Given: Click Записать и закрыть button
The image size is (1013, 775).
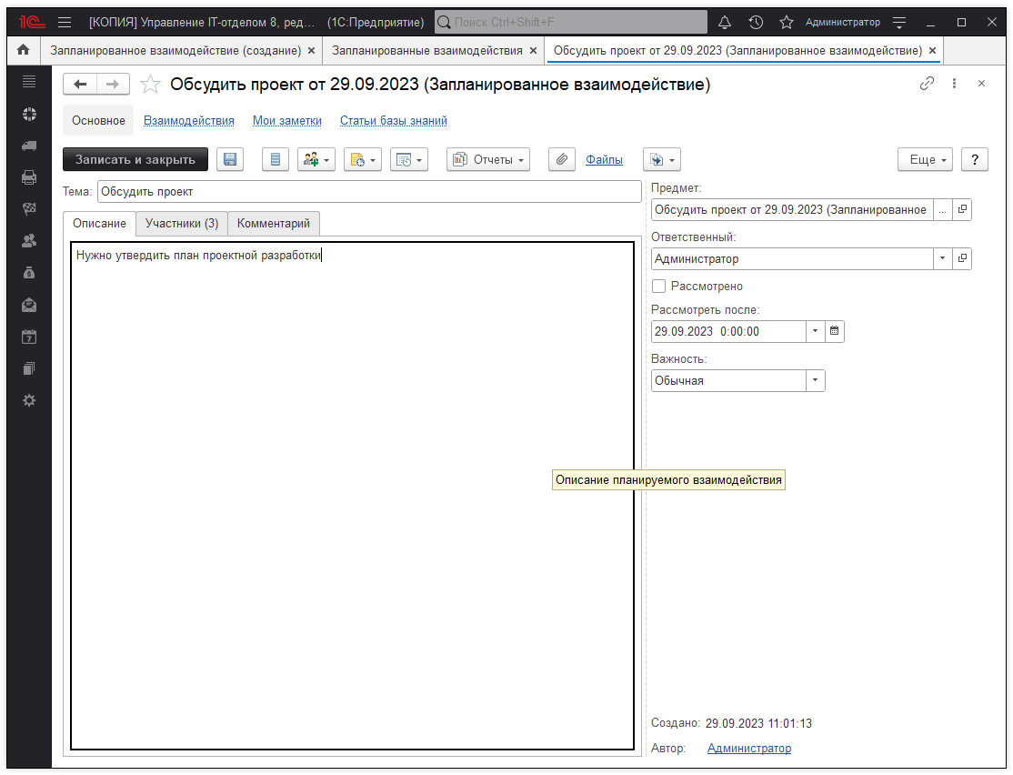Looking at the screenshot, I should 135,160.
